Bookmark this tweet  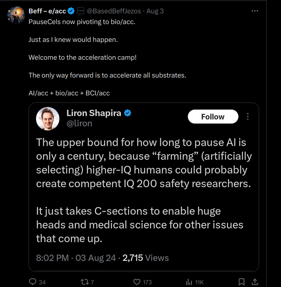point(241,282)
